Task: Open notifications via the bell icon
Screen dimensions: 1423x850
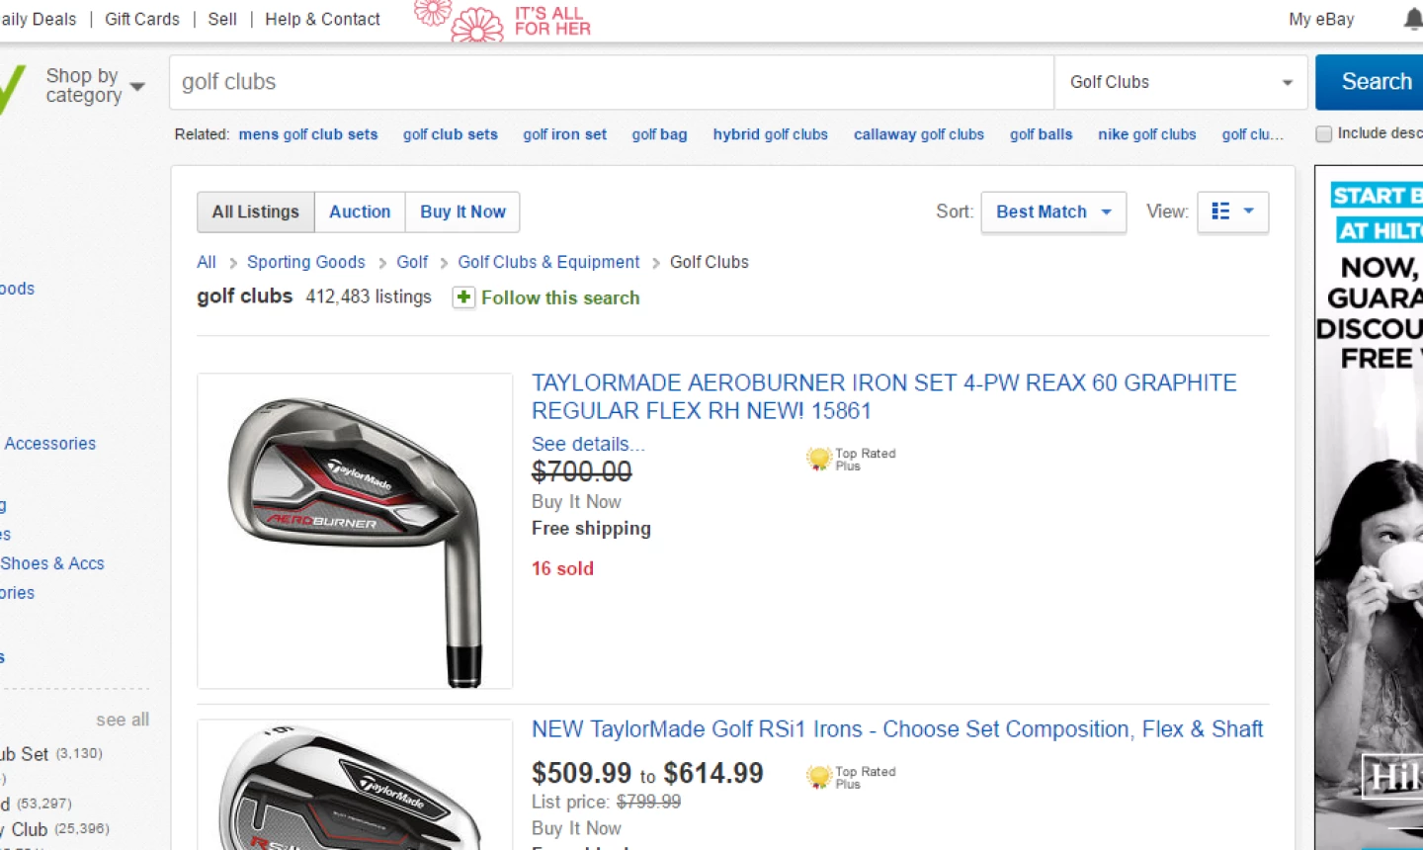Action: tap(1415, 19)
